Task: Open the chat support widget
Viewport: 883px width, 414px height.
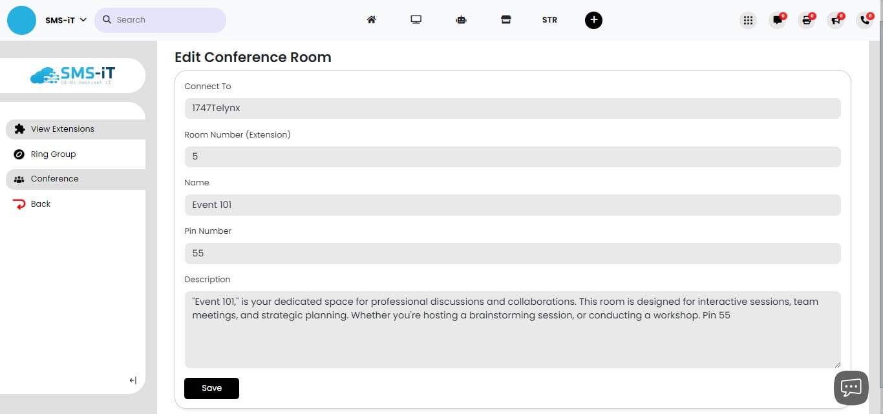Action: [851, 387]
